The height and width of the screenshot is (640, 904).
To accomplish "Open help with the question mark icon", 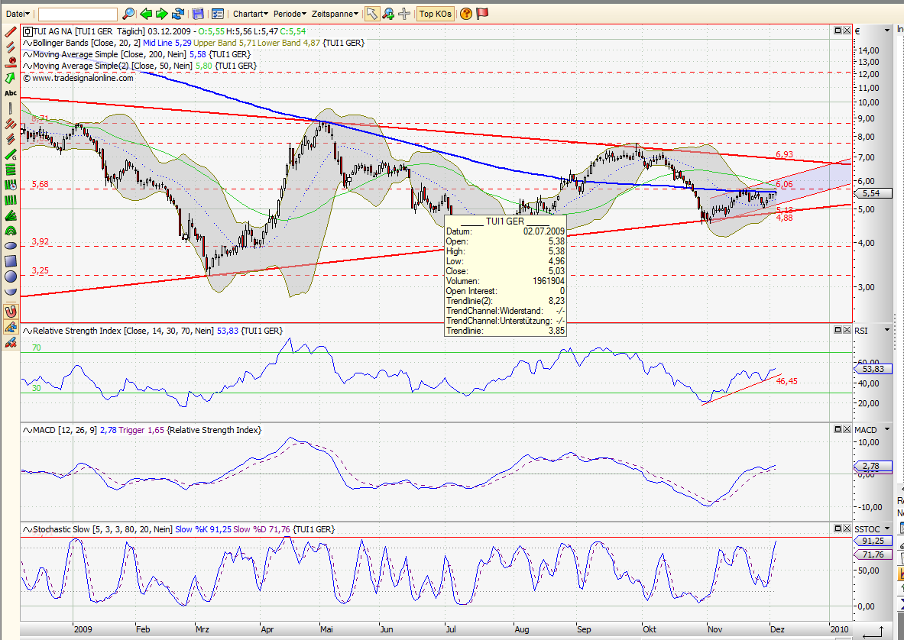I will click(x=466, y=13).
